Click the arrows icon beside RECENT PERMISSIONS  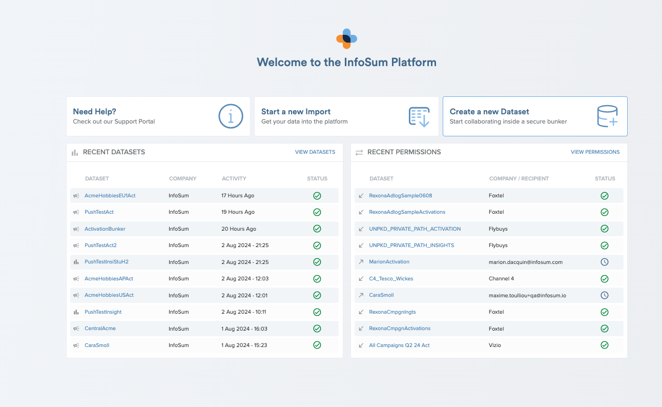coord(359,152)
